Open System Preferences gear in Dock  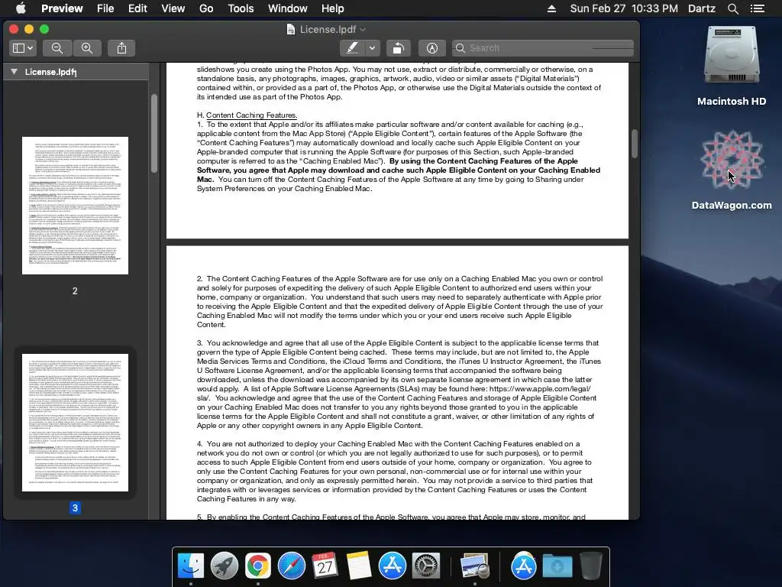click(x=426, y=566)
